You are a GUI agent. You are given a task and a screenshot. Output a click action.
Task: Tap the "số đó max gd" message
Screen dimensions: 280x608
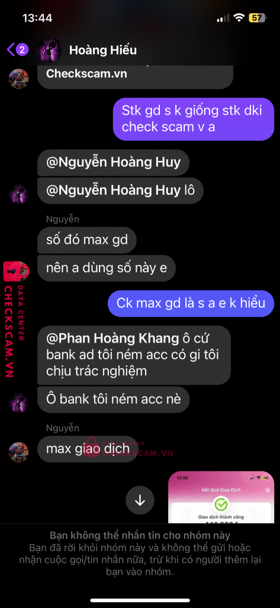coord(87,240)
